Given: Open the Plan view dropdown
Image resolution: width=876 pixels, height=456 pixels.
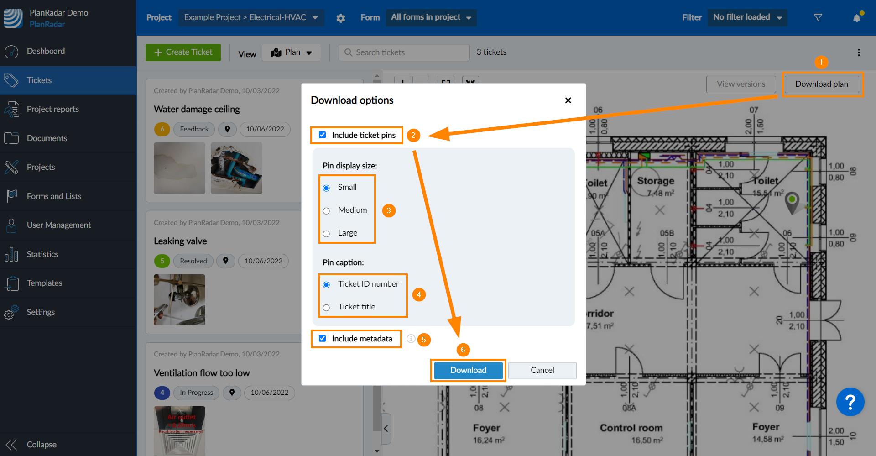Looking at the screenshot, I should coord(291,52).
